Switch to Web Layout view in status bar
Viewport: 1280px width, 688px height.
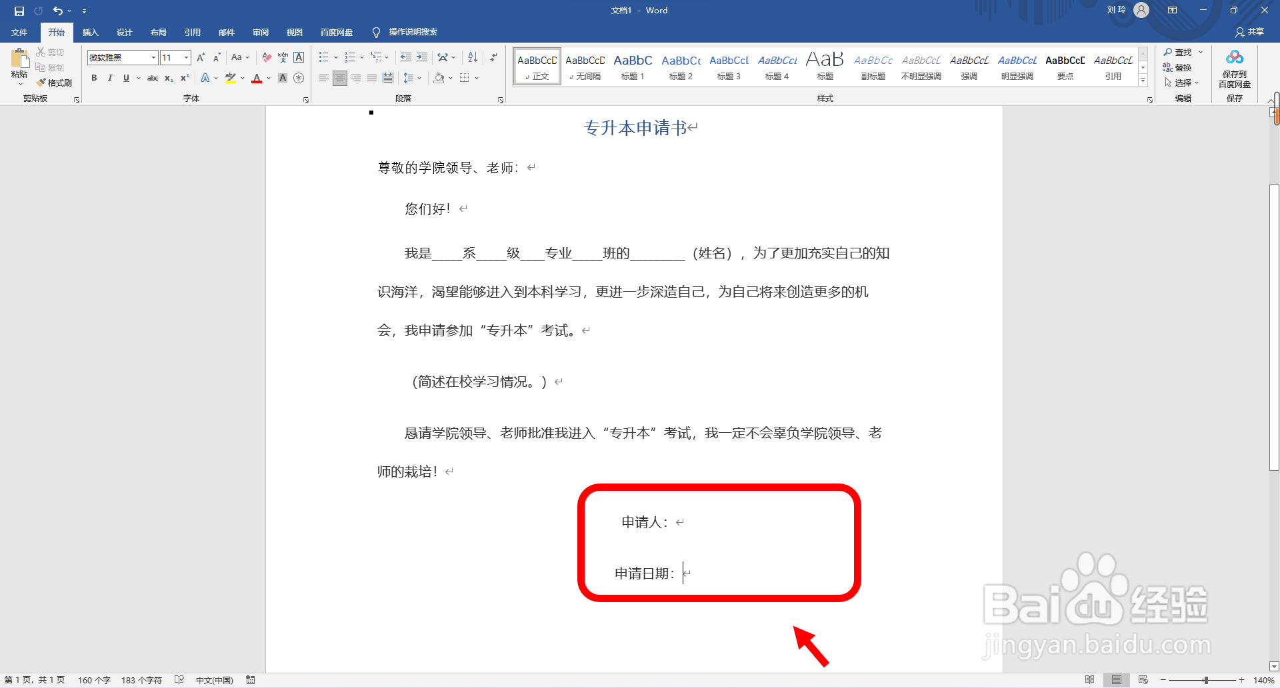[1143, 680]
